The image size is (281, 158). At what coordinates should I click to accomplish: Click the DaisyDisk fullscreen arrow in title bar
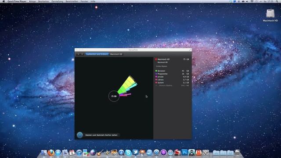click(x=190, y=50)
